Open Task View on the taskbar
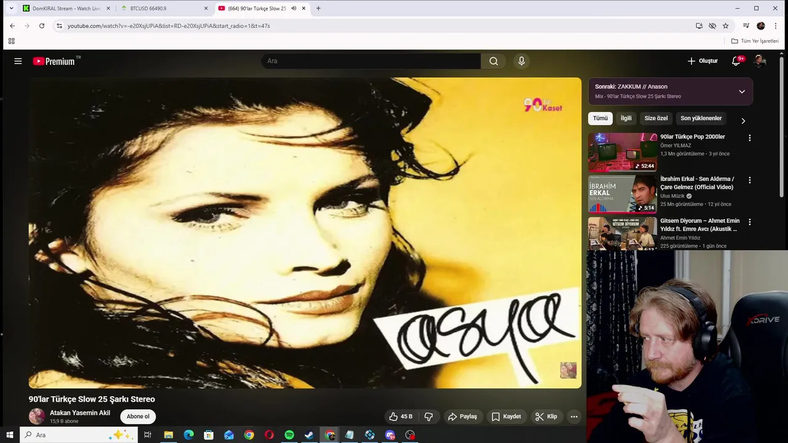788x443 pixels. (148, 435)
